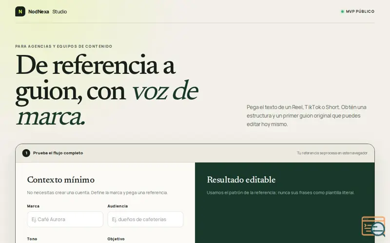Click the NodNexa N logo icon
Viewport: 390px width, 243px height.
[20, 11]
